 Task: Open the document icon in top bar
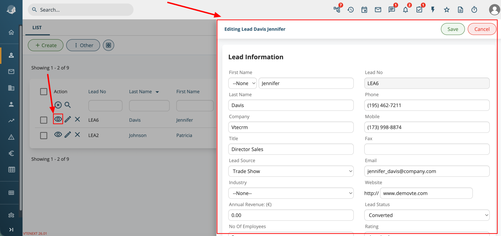click(x=460, y=10)
